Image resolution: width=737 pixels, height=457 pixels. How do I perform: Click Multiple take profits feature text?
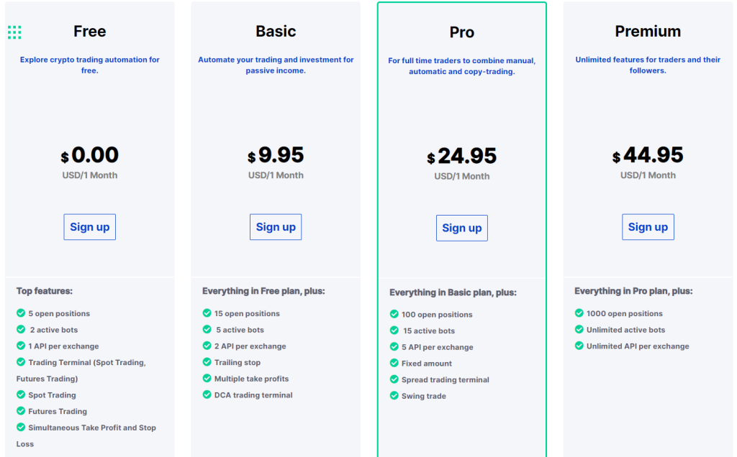point(251,379)
